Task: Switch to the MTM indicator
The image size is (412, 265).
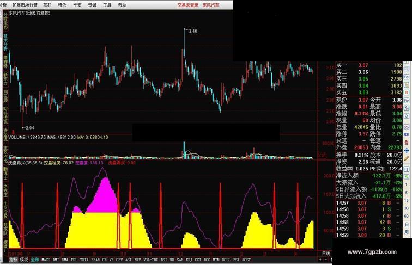Action: click(x=216, y=260)
